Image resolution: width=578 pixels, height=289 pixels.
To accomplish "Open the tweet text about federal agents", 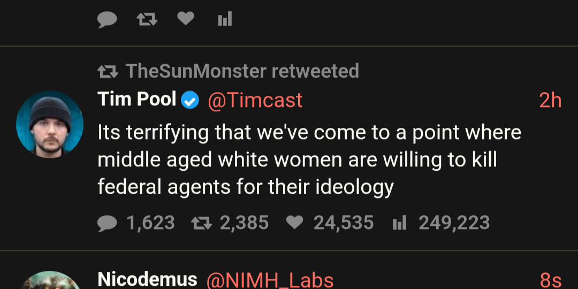I will (309, 159).
